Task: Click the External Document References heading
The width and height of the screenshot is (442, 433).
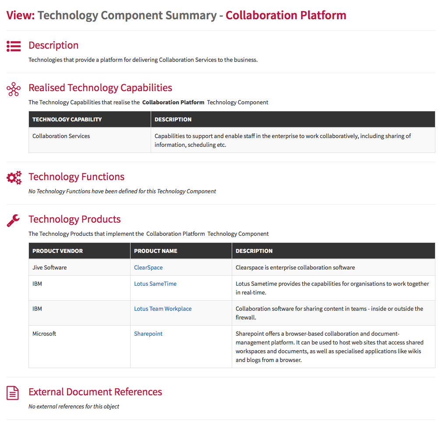Action: tap(95, 392)
